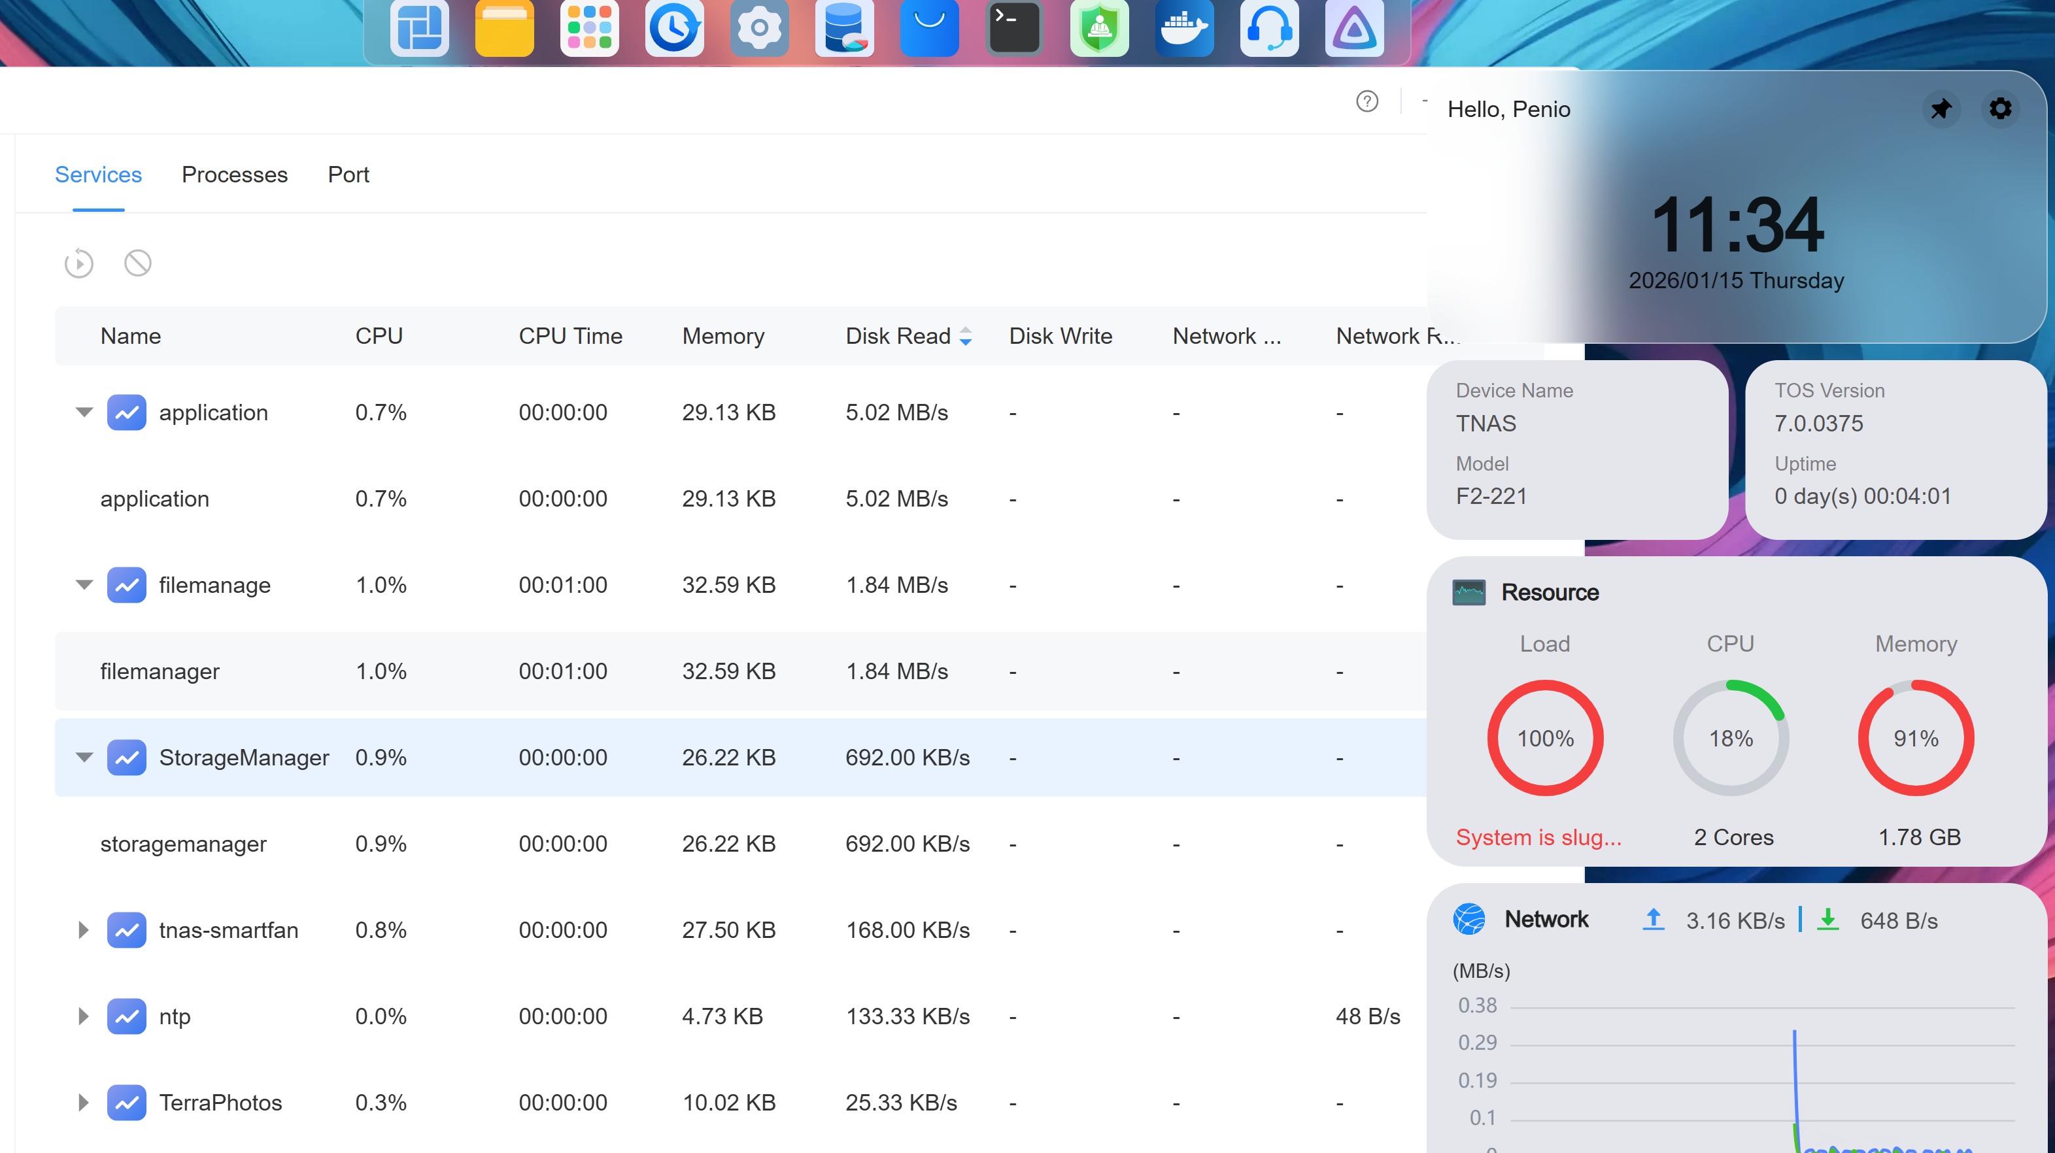2055x1153 pixels.
Task: Click the help question mark icon
Action: point(1367,101)
